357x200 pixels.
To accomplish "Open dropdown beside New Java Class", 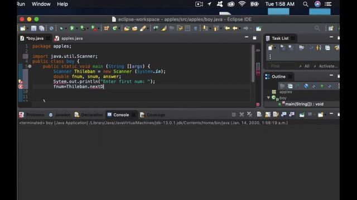I will coord(119,28).
